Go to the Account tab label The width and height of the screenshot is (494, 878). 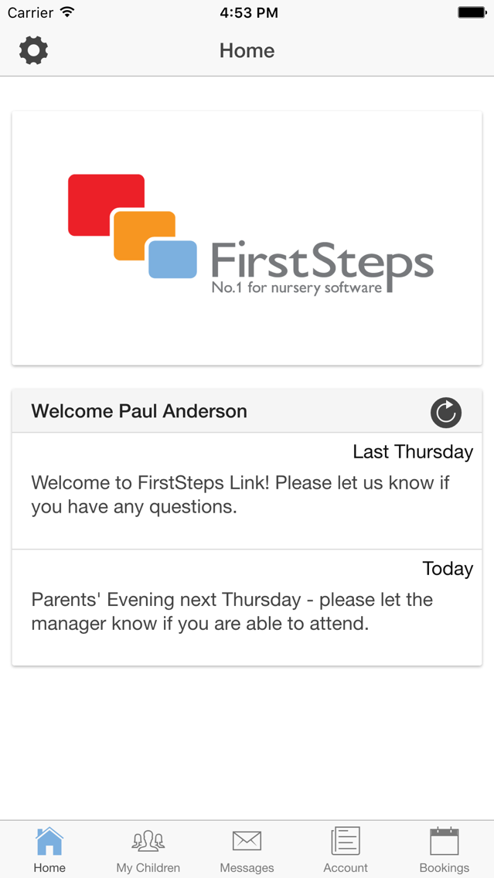tap(346, 868)
